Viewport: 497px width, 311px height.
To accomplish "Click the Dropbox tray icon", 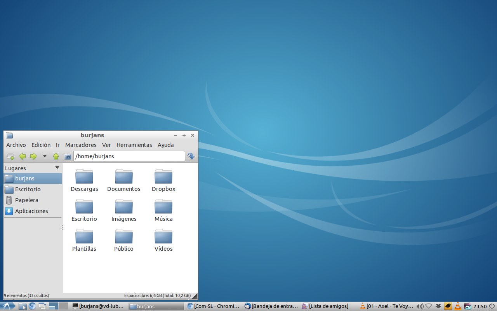I will point(438,306).
